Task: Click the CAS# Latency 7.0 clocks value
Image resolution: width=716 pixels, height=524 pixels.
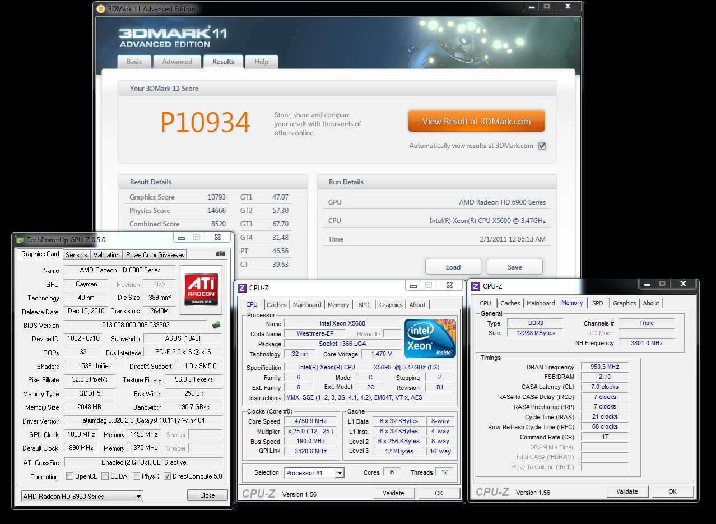Action: 605,387
